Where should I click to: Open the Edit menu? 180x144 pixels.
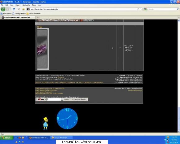(7, 5)
